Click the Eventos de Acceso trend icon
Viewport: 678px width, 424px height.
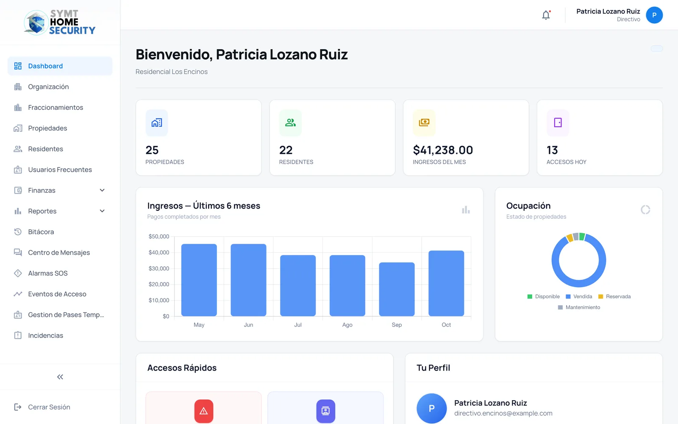[18, 294]
